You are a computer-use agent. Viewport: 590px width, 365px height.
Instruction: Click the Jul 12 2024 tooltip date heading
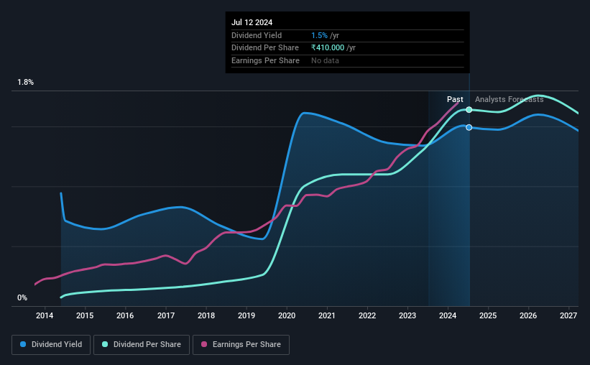(252, 22)
